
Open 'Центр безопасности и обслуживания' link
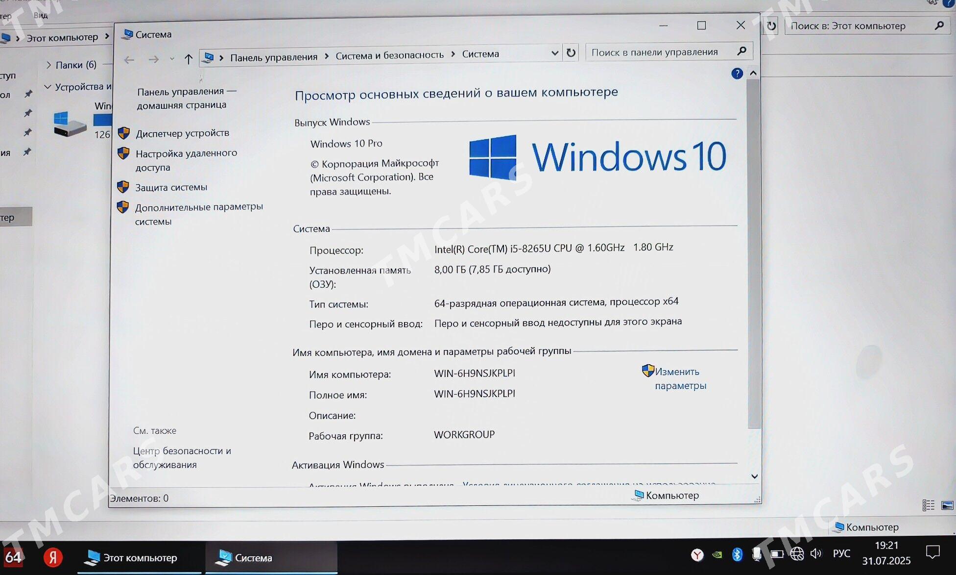point(182,457)
